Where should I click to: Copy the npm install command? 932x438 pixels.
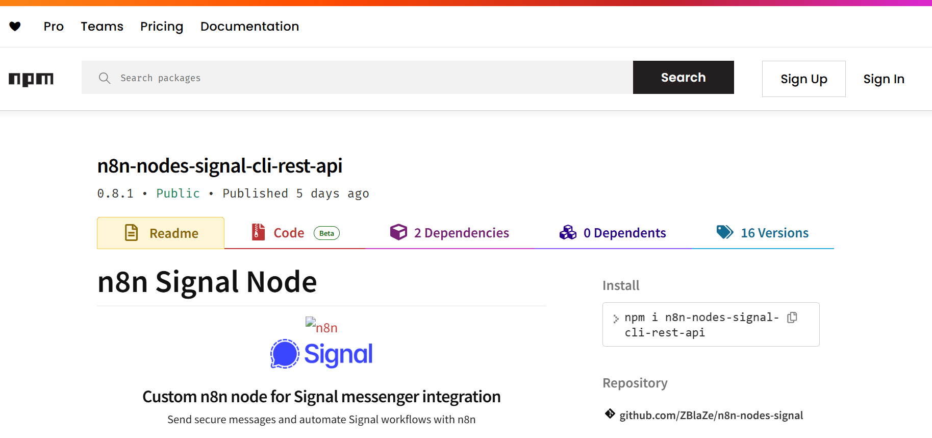coord(792,318)
